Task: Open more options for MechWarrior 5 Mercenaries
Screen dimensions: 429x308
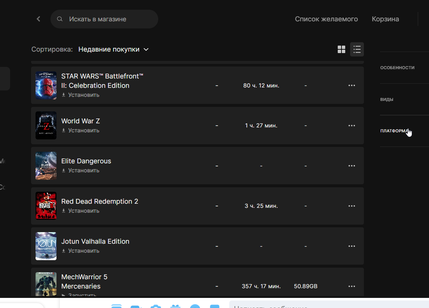Action: coord(352,286)
